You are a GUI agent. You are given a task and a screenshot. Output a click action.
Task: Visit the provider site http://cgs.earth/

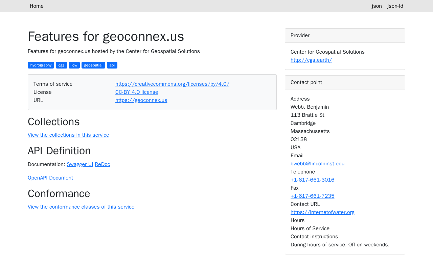point(311,60)
